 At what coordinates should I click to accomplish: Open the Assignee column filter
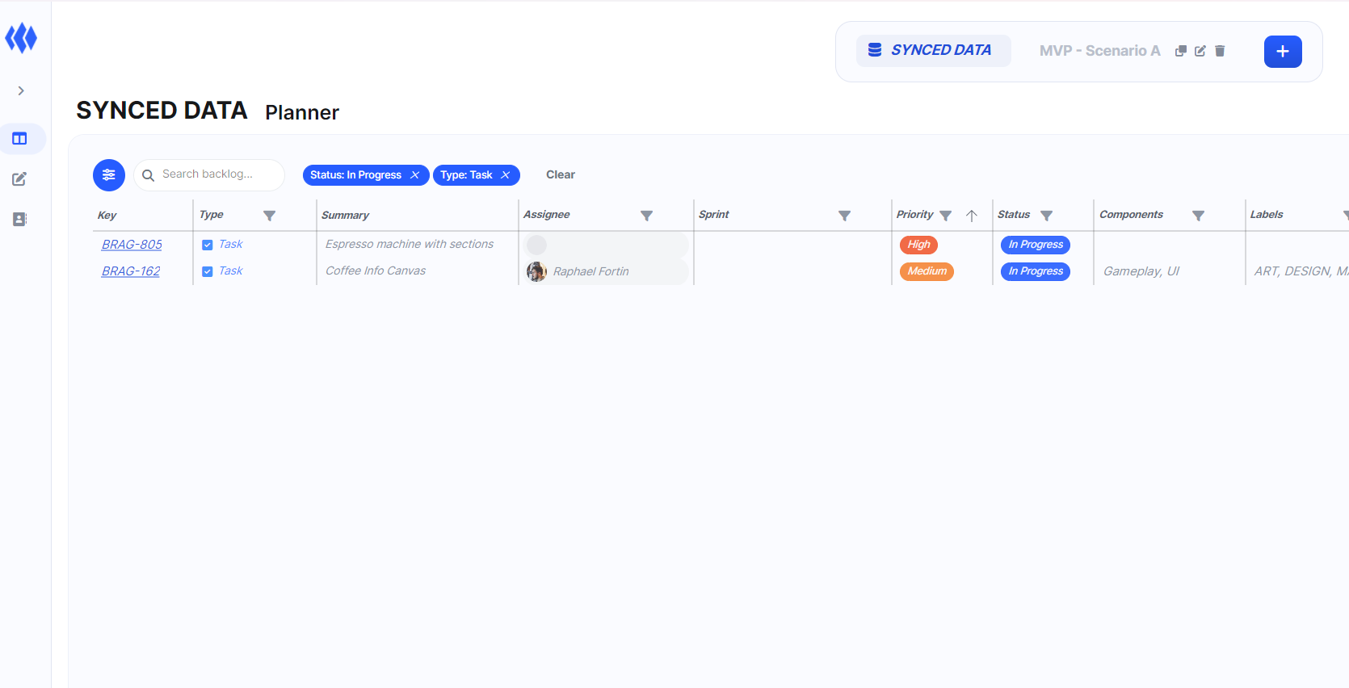click(x=646, y=216)
